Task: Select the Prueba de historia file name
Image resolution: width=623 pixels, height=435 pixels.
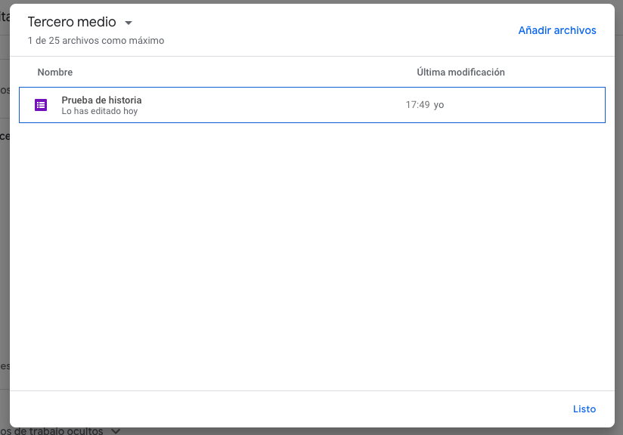Action: tap(101, 100)
